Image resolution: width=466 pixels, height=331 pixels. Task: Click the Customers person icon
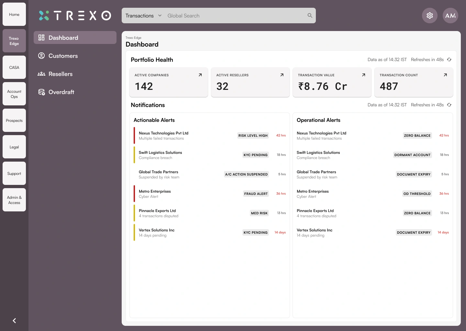(41, 56)
